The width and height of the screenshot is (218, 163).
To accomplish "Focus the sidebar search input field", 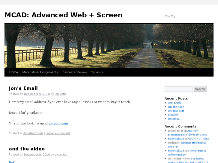I will click(178, 89).
